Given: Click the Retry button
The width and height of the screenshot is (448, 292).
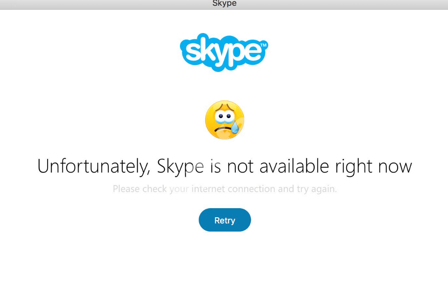Looking at the screenshot, I should coord(225,220).
